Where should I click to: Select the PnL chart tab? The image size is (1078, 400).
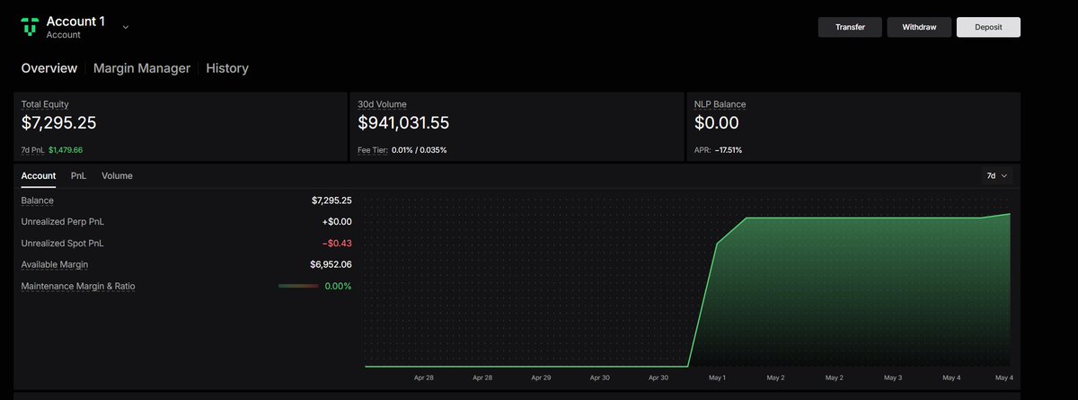pos(79,176)
